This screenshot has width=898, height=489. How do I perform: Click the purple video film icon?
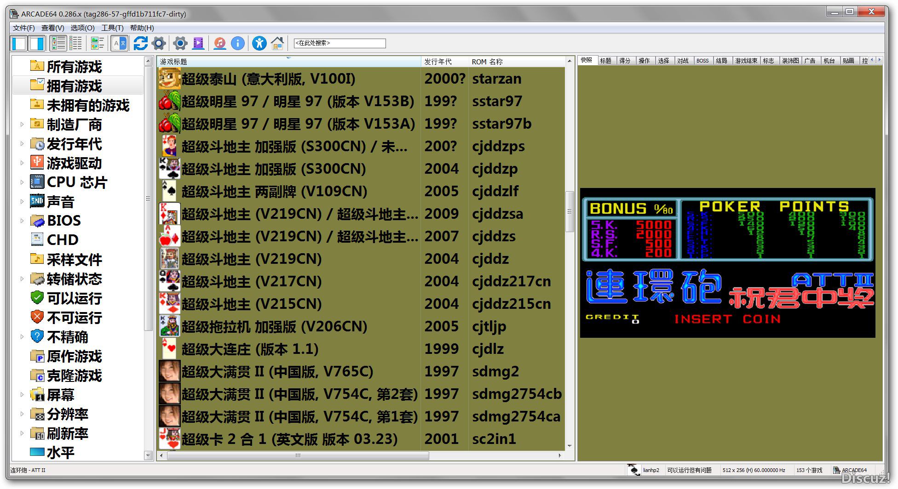click(x=198, y=43)
